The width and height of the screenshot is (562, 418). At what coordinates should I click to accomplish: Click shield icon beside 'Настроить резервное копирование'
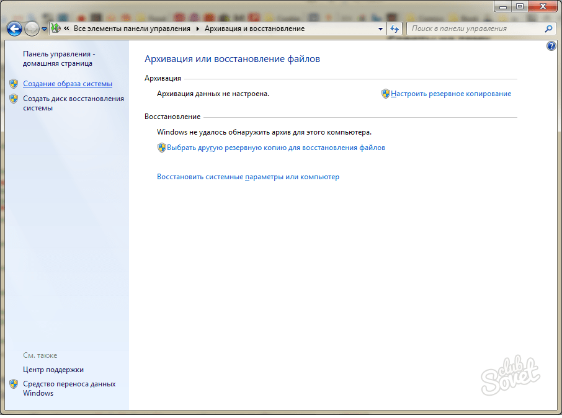point(386,94)
